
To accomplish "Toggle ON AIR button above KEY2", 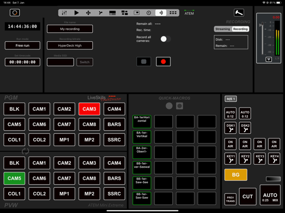I will point(245,144).
